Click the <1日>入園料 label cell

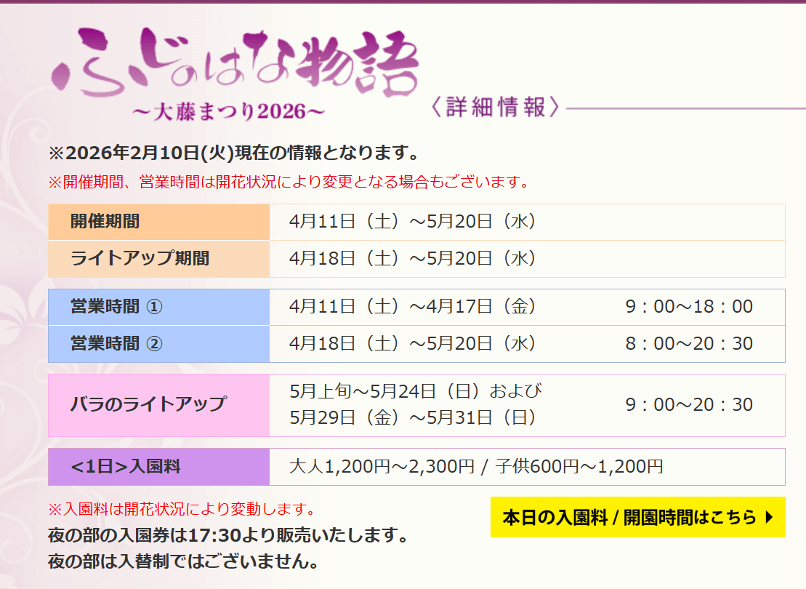126,467
